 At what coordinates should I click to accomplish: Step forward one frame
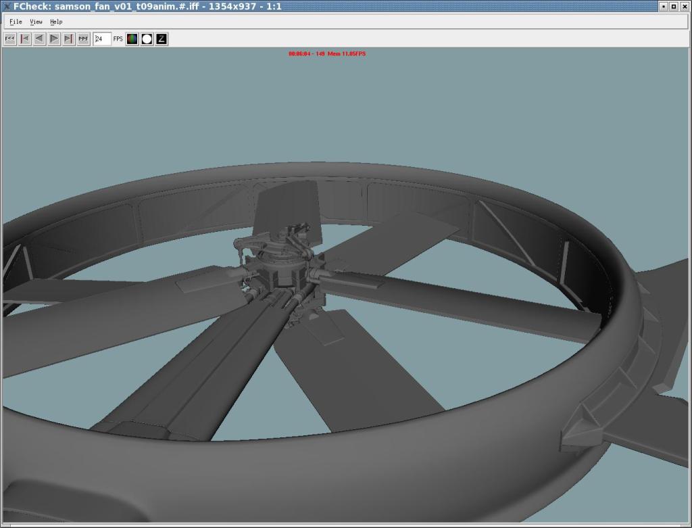pyautogui.click(x=69, y=39)
